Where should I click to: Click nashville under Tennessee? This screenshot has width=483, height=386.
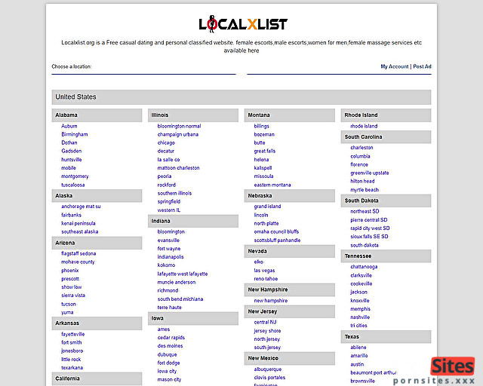click(x=360, y=317)
